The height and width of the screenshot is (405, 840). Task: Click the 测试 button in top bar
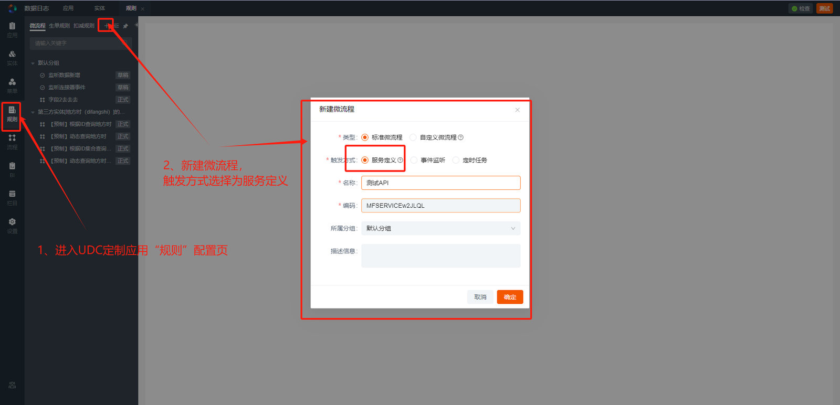825,8
